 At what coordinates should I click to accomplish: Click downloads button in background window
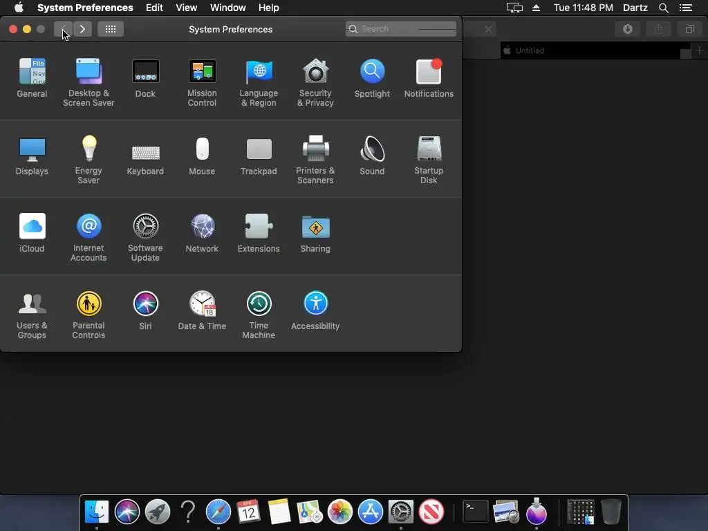point(628,29)
